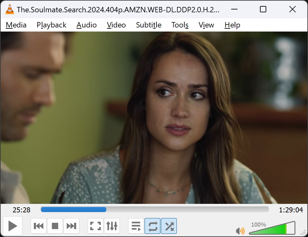Viewport: 308px width, 237px height.
Task: Go to previous media track
Action: [x=39, y=226]
